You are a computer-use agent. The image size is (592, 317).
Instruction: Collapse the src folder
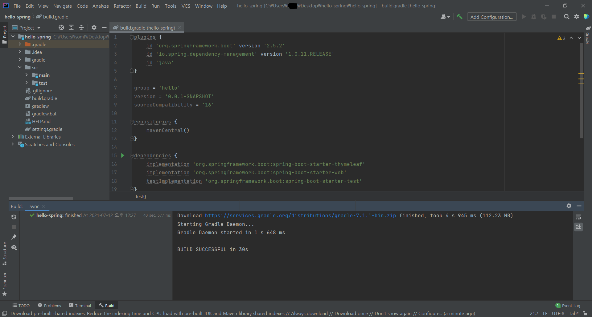pos(20,67)
